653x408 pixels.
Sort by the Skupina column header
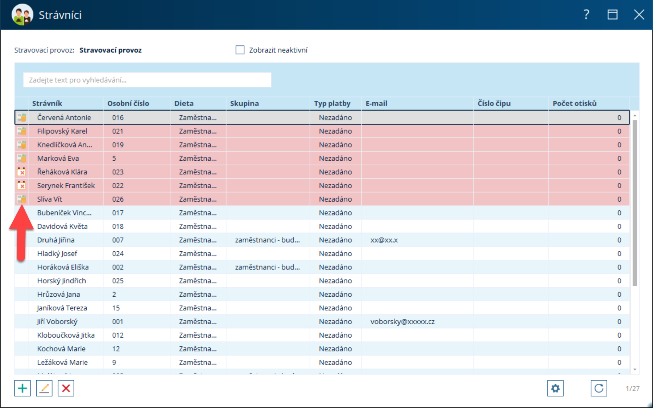[268, 103]
